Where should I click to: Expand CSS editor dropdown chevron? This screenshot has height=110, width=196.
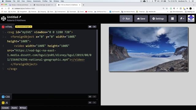(94, 97)
